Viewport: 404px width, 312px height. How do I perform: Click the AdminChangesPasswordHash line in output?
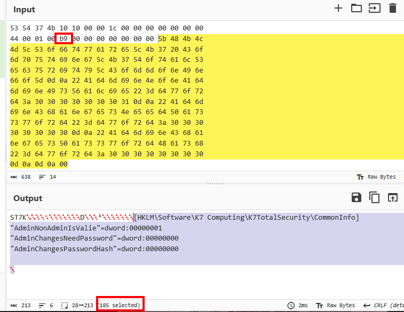click(x=94, y=249)
